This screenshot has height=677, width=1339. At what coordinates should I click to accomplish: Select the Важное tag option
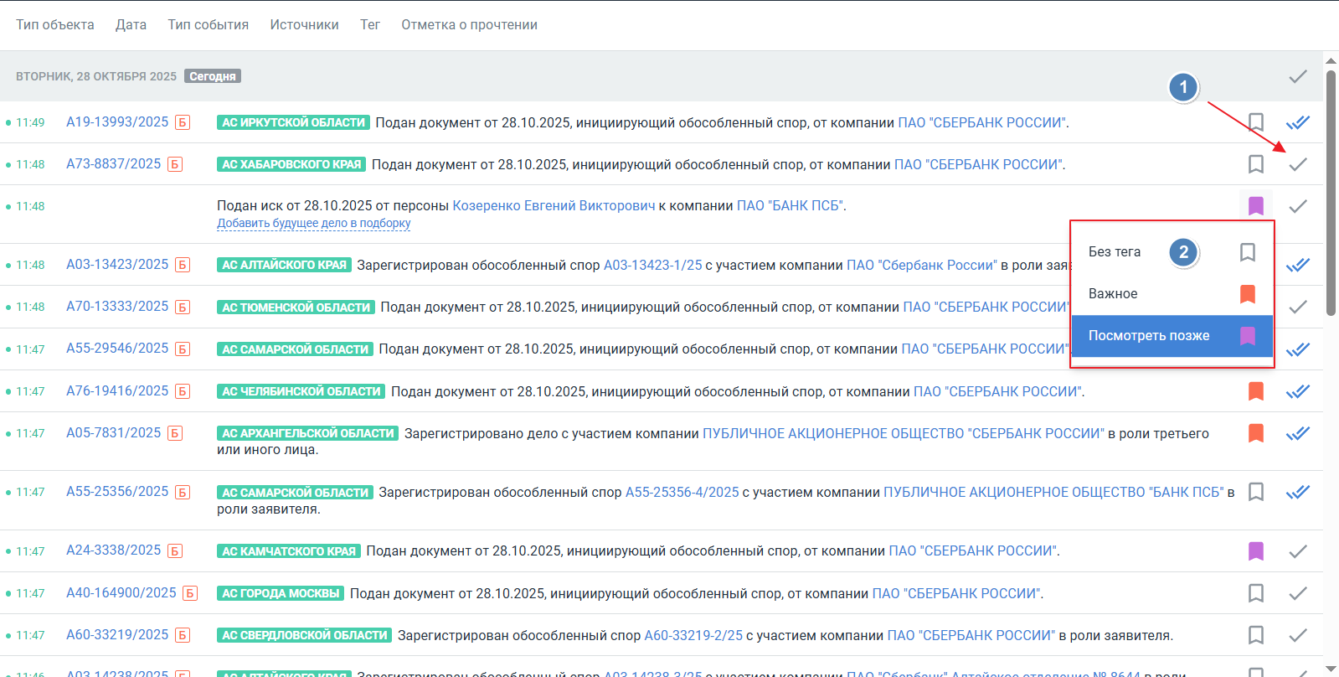point(1113,294)
